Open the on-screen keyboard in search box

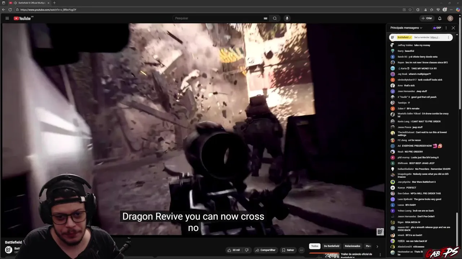tap(265, 18)
